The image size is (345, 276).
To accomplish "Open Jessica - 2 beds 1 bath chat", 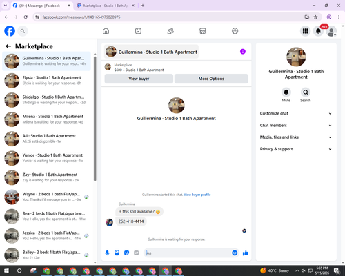I will click(x=46, y=236).
